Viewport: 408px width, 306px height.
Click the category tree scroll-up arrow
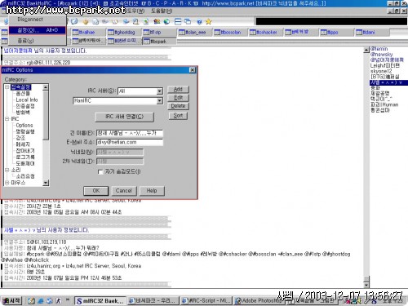46,87
